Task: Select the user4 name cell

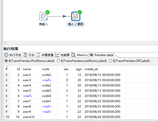Action: click(x=31, y=85)
